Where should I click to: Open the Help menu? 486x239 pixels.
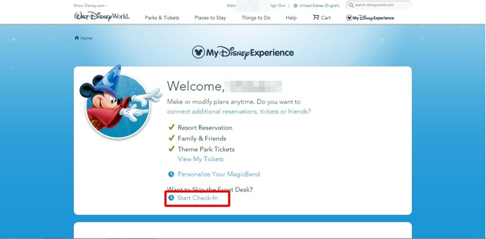291,18
